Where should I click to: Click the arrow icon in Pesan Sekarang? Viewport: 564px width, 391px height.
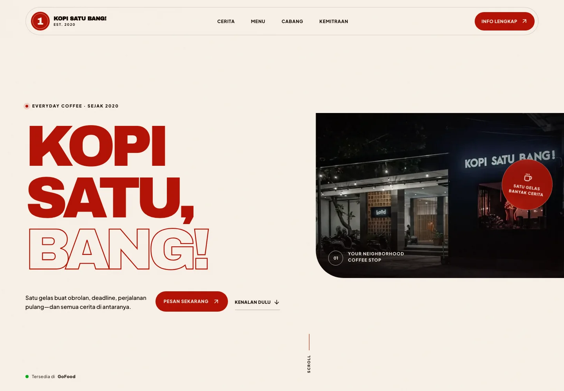pos(216,301)
